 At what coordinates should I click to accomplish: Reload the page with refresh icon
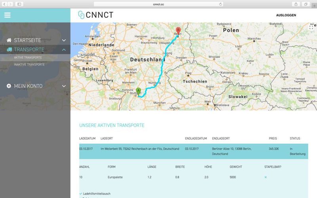[x=220, y=4]
